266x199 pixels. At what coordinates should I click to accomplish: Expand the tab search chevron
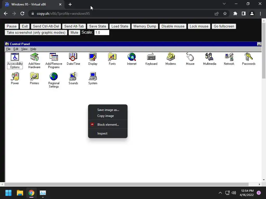[224, 4]
